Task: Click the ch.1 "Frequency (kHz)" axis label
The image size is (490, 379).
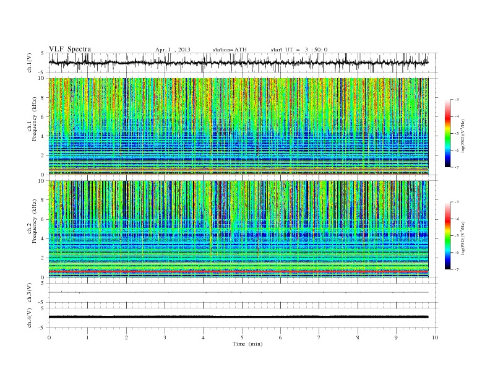Action: (x=35, y=119)
